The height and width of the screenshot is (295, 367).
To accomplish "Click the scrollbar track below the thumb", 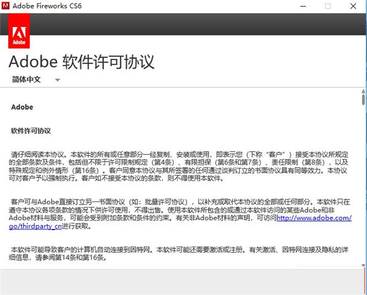I will pyautogui.click(x=363, y=184).
